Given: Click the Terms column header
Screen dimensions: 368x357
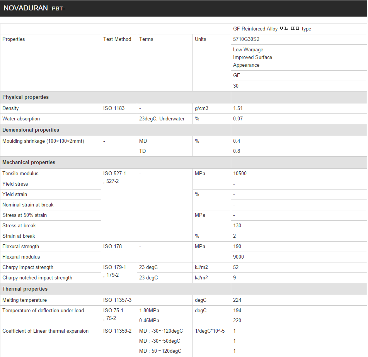Looking at the screenshot, I should tap(146, 39).
